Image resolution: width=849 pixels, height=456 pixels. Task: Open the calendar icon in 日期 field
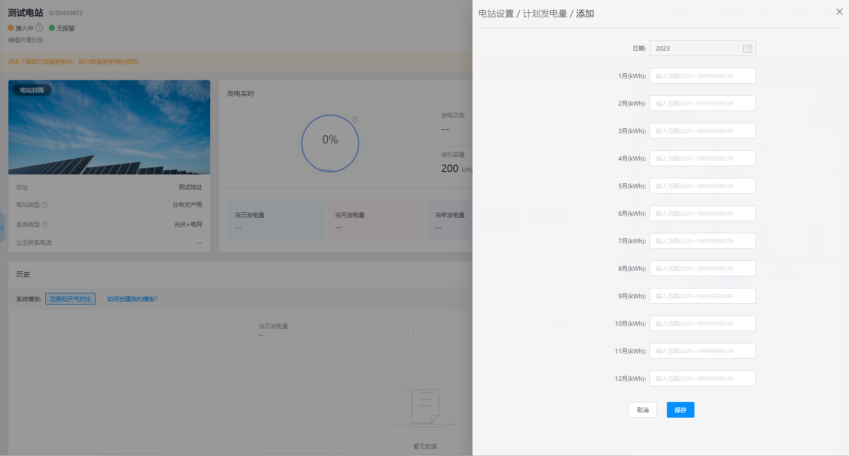(x=747, y=48)
